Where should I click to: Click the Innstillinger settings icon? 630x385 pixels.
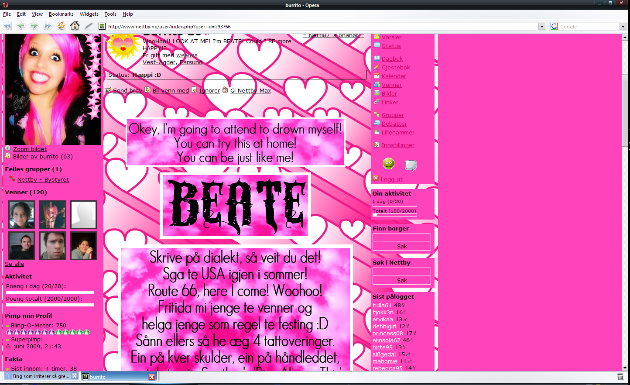pos(377,144)
